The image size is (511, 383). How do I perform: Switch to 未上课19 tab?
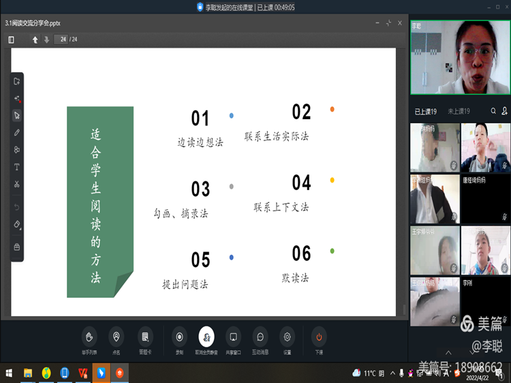pos(459,111)
